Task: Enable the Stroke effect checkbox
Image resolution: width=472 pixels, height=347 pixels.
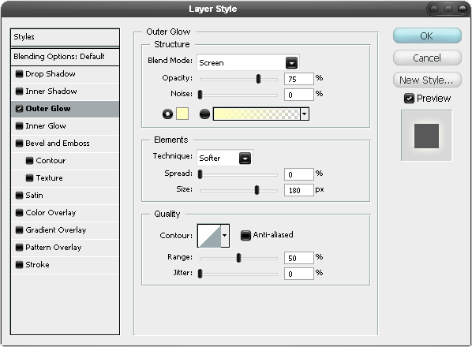Action: pyautogui.click(x=19, y=265)
